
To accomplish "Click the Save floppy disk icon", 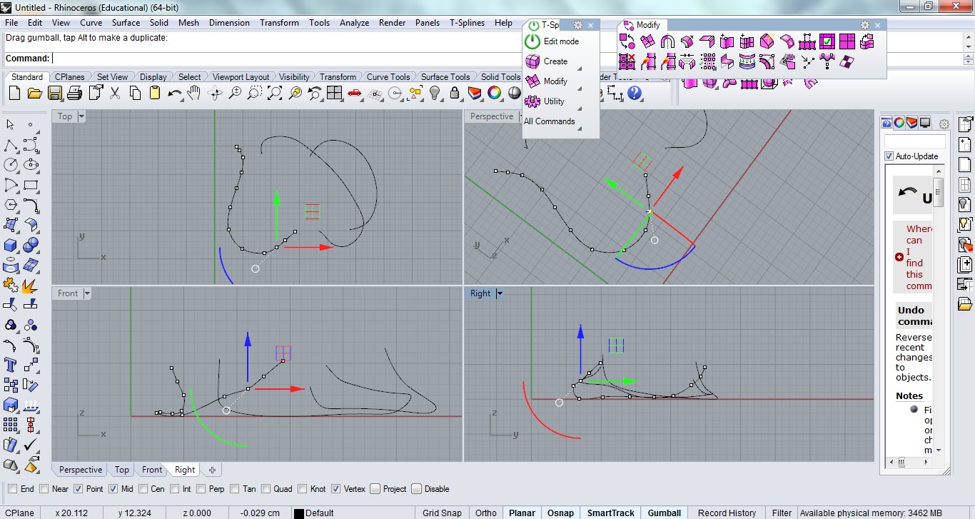I will [x=54, y=93].
